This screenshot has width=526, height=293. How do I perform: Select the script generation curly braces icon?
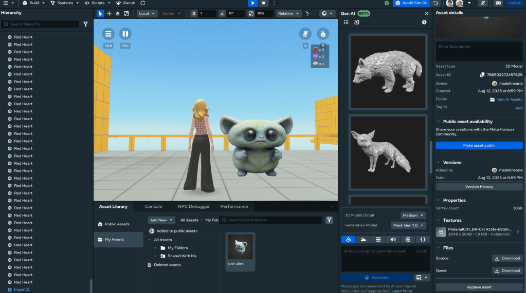[x=422, y=239]
